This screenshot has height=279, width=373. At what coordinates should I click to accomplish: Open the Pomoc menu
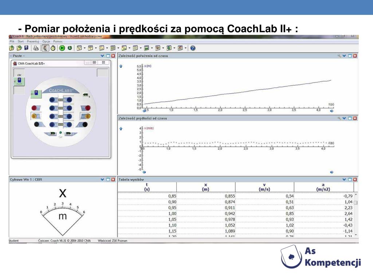click(x=58, y=41)
